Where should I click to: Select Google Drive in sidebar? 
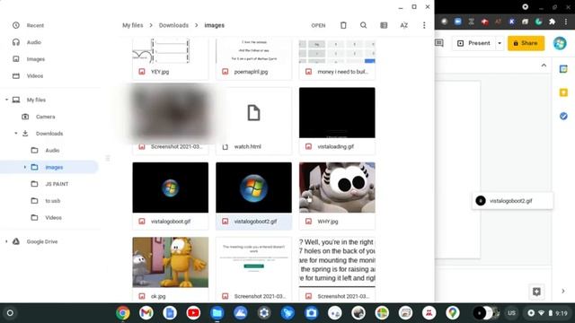pos(42,241)
